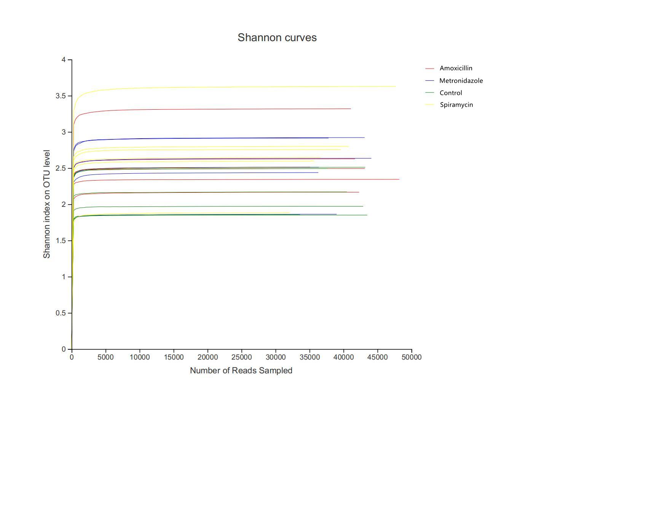The height and width of the screenshot is (528, 670).
Task: Select the Spiramycin legend label
Action: coord(456,105)
